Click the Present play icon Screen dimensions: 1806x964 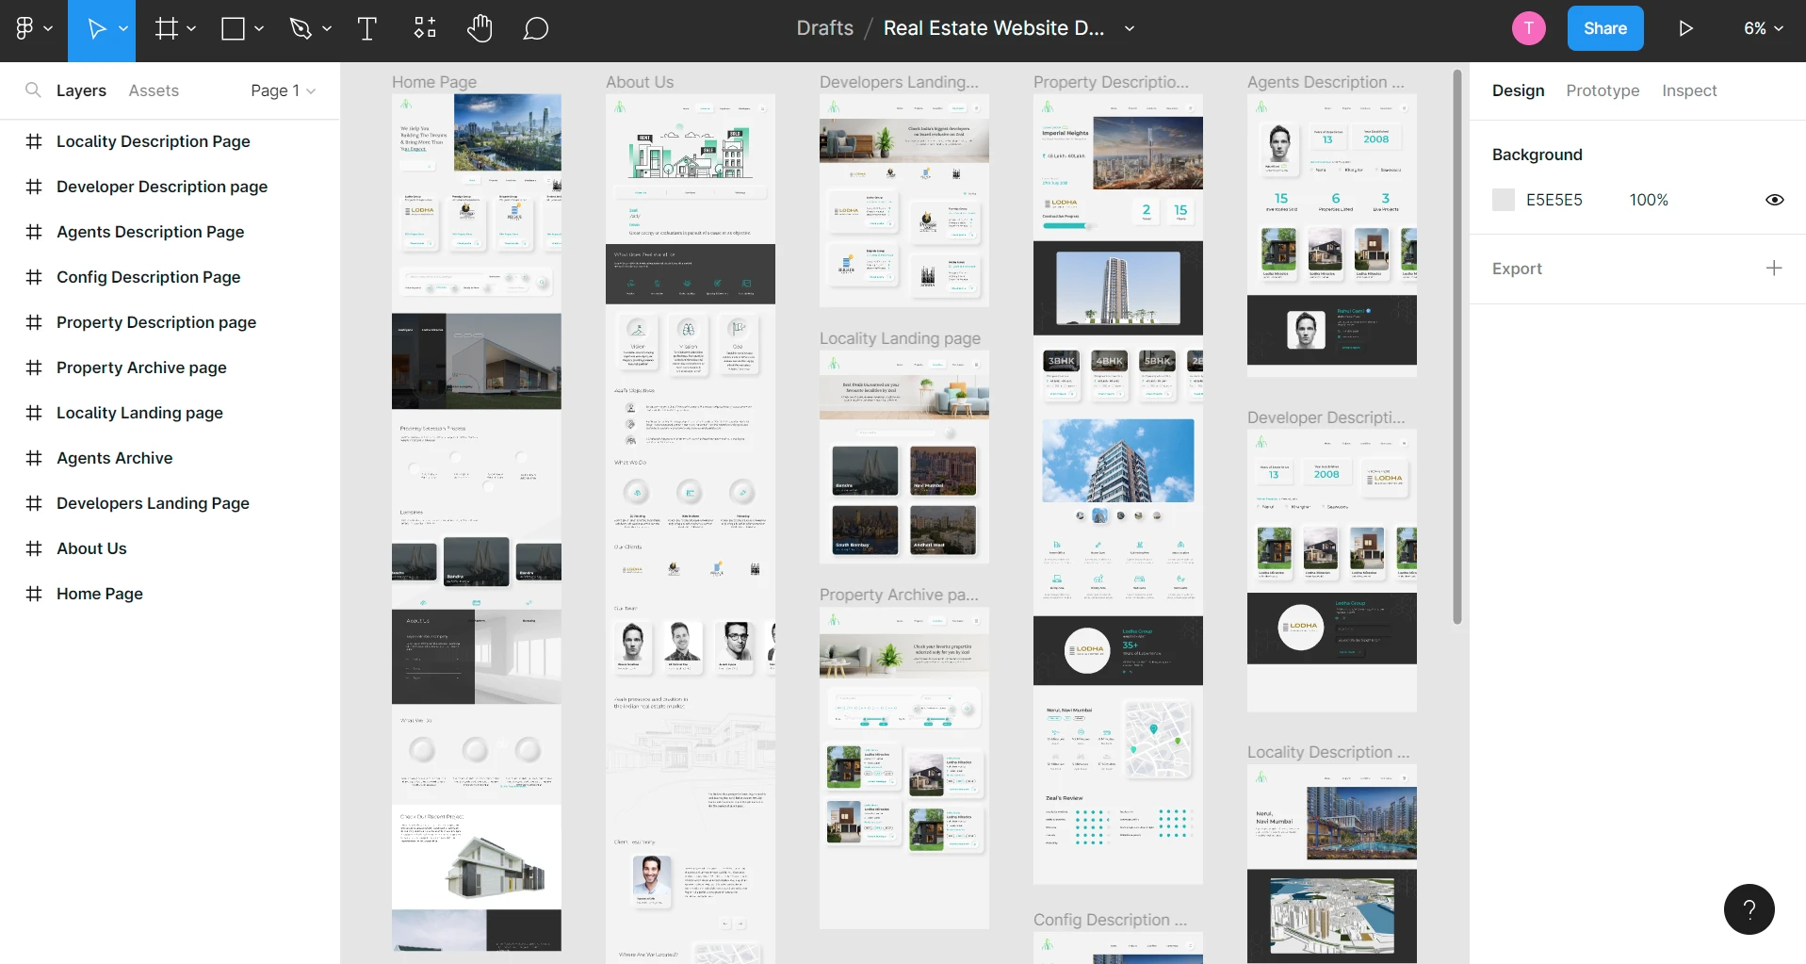(1685, 28)
